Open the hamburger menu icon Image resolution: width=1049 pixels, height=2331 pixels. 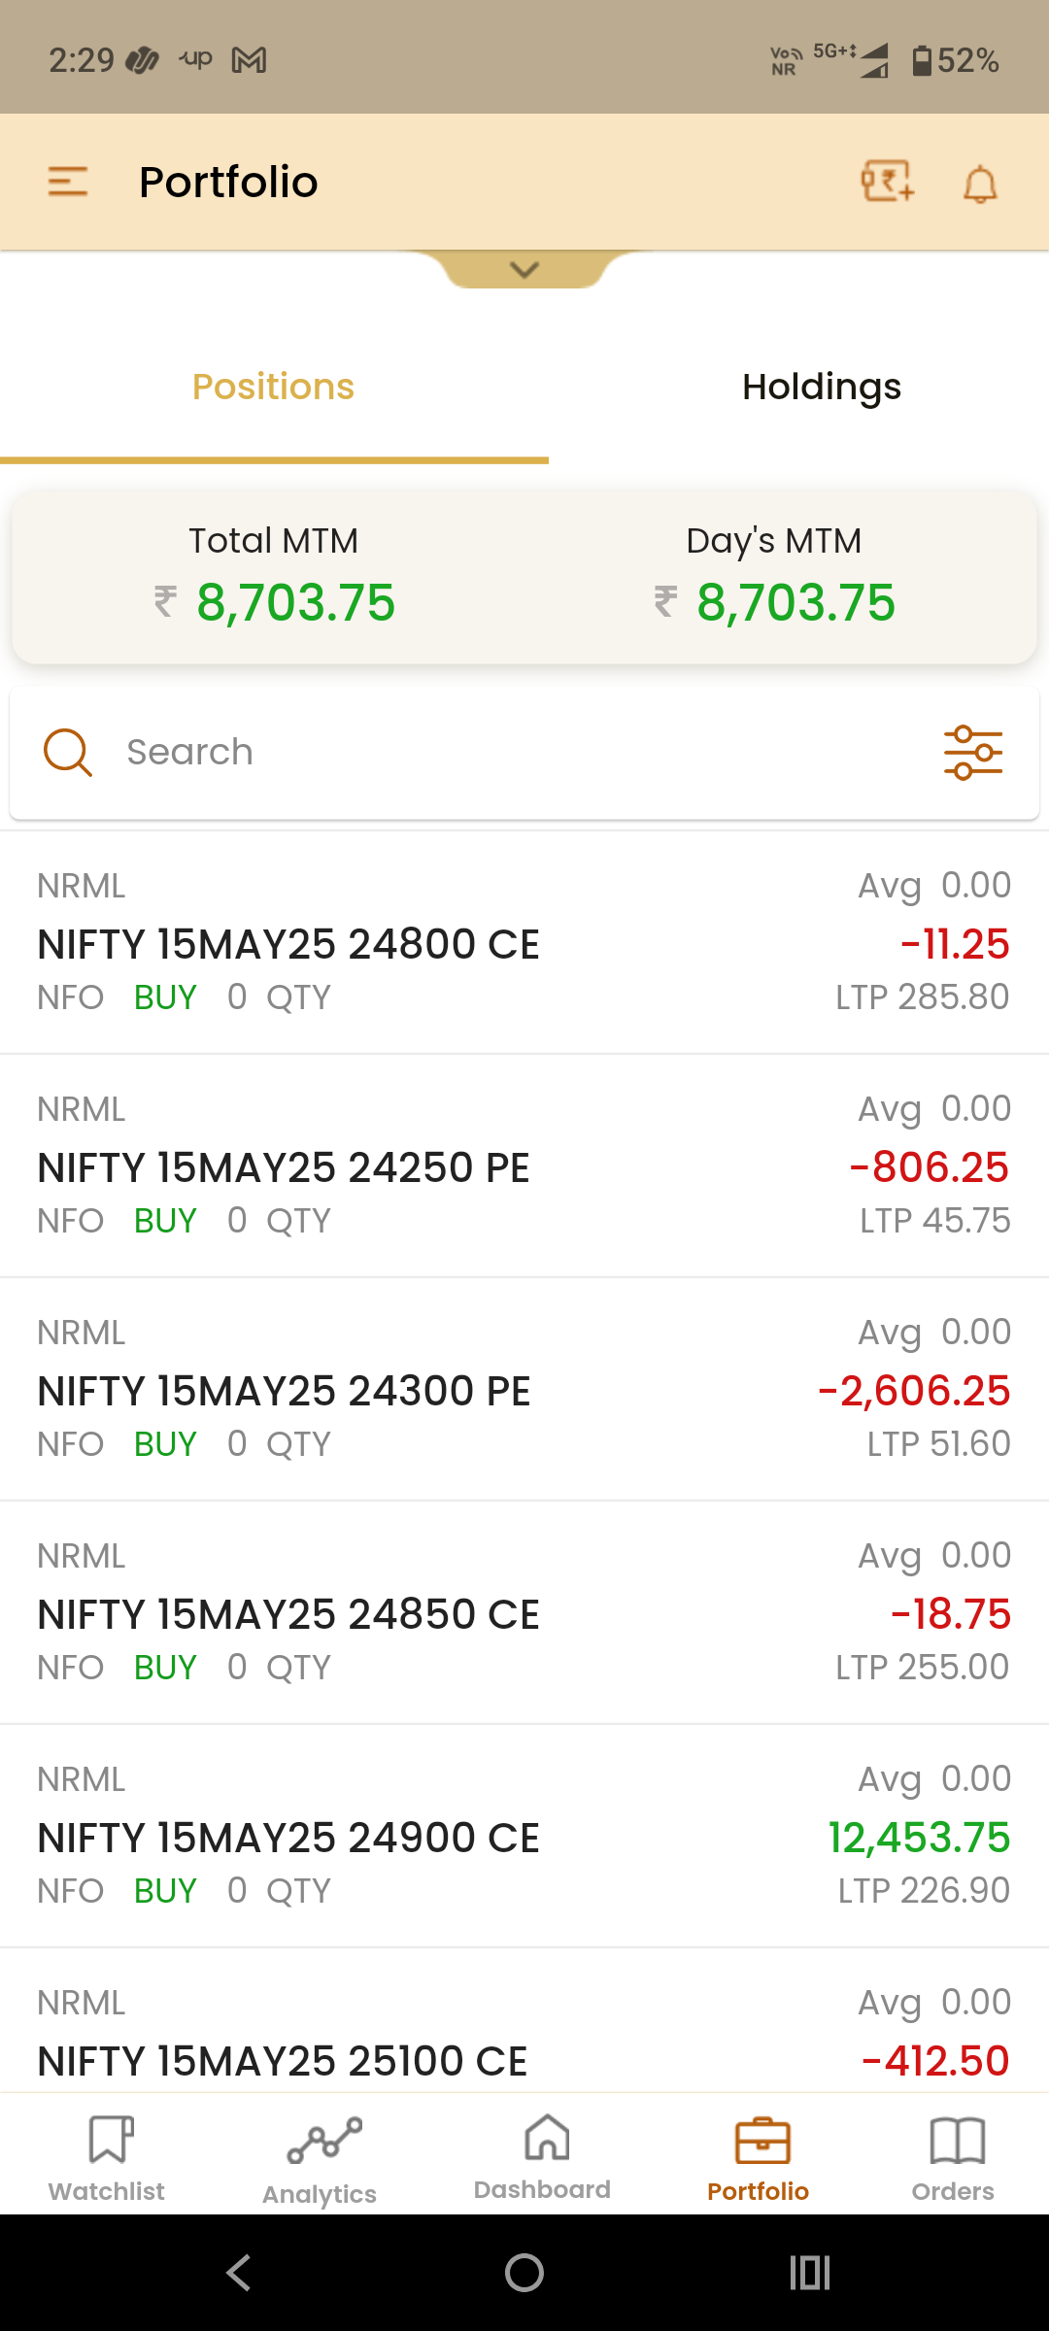coord(68,182)
